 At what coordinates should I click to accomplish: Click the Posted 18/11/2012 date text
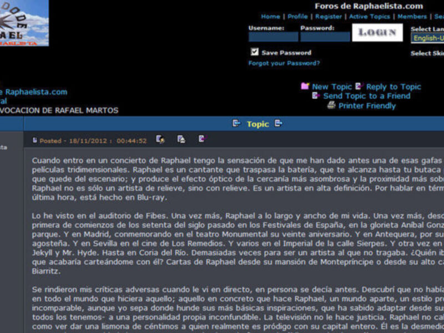pos(93,141)
